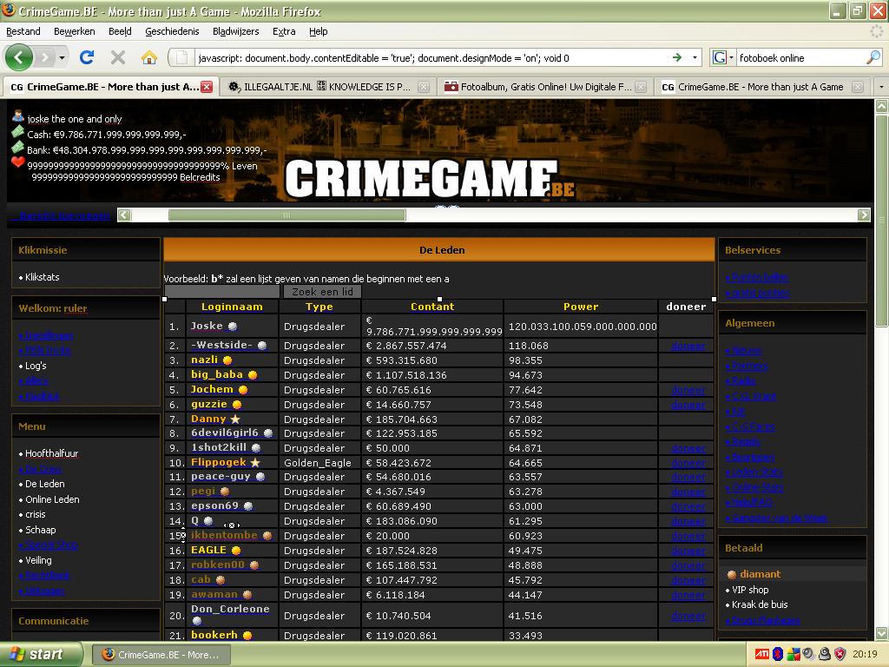Screen dimensions: 889x667
Task: Click the red shield tray icon
Action: 840,655
